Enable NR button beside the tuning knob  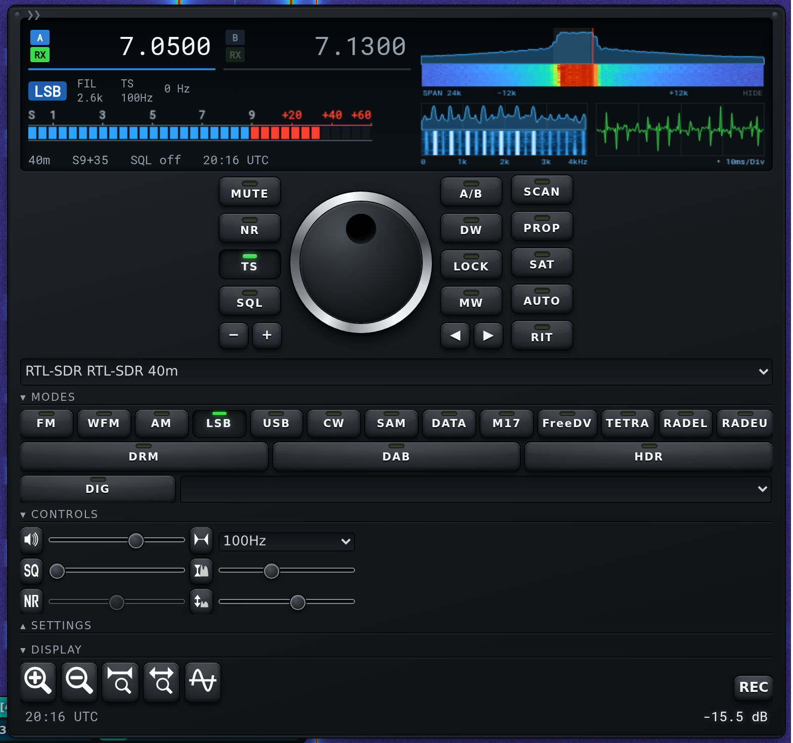(250, 228)
